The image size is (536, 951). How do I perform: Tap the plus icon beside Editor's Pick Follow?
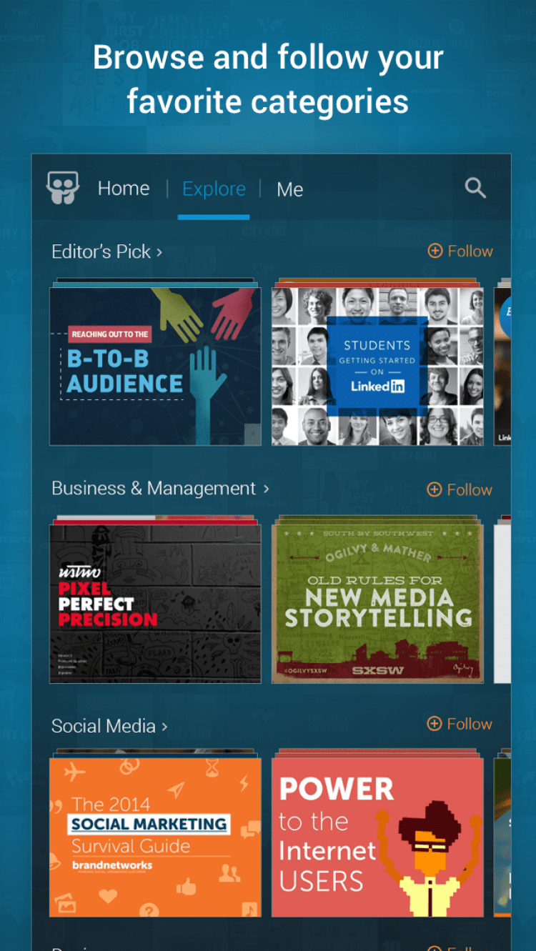tap(435, 251)
